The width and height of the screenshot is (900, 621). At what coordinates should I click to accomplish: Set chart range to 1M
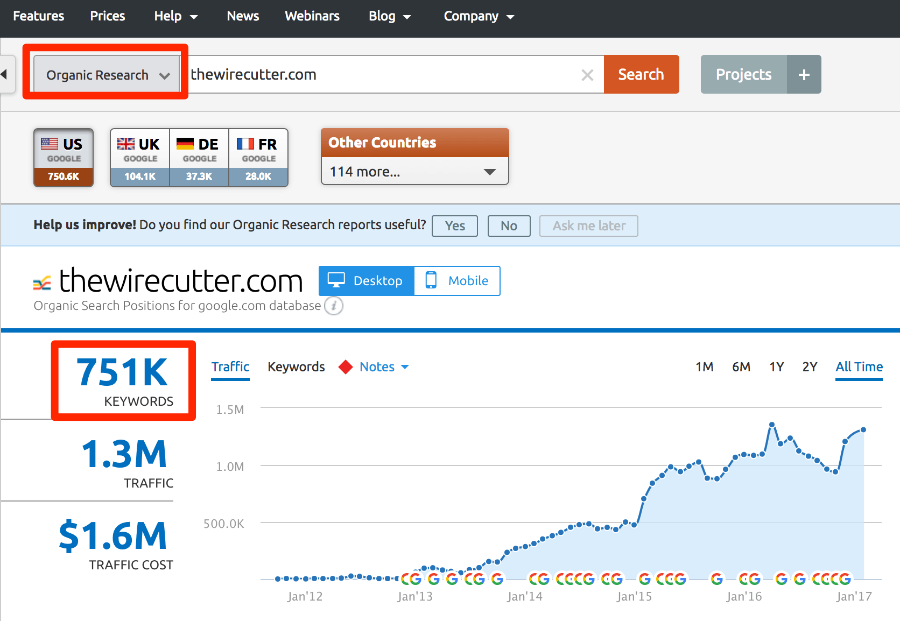[704, 367]
